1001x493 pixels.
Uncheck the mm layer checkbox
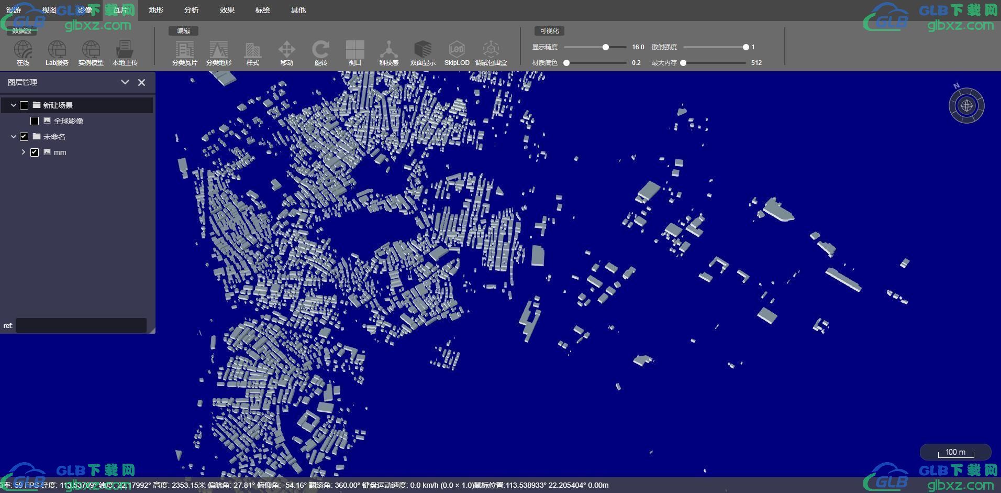pos(35,152)
